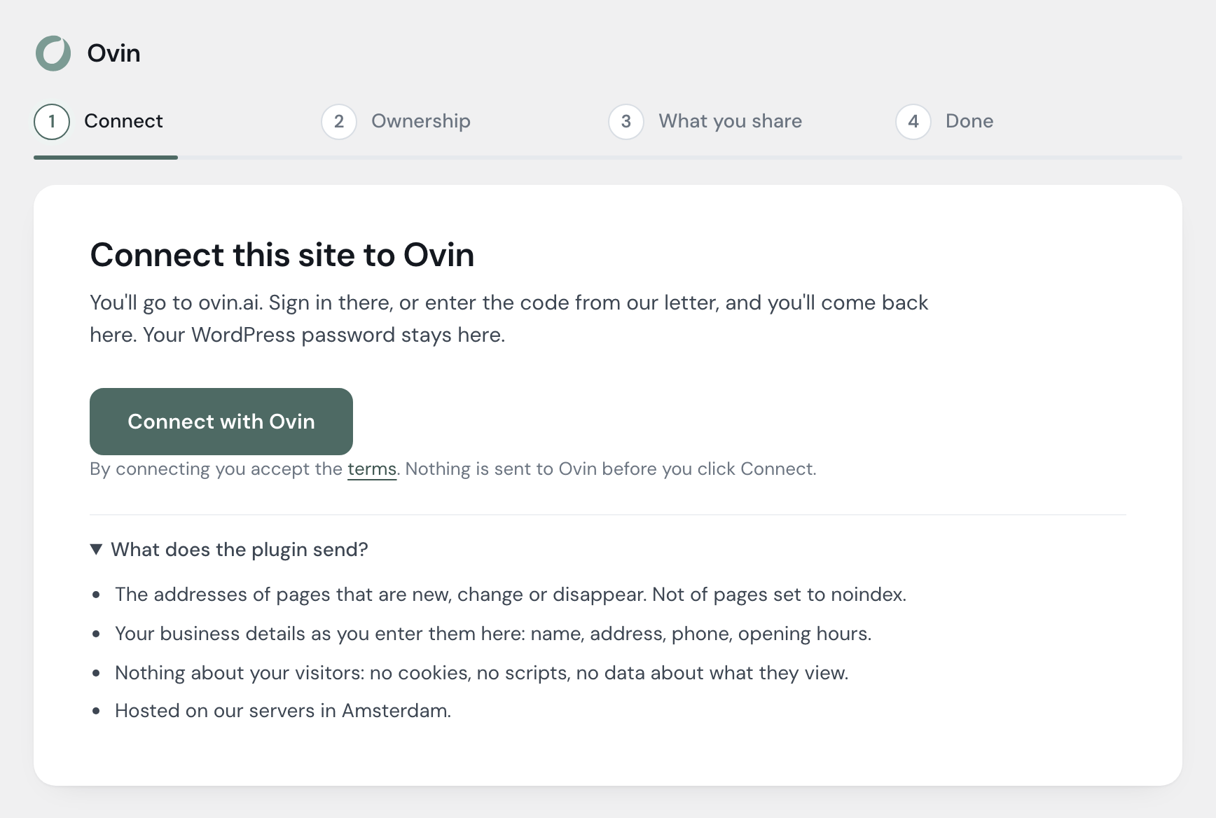
Task: Click the Hosted on our servers in Amsterdam line
Action: click(x=283, y=711)
